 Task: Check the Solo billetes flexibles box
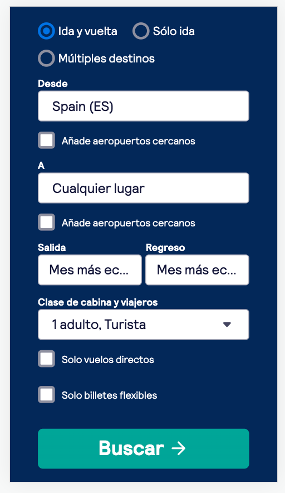click(46, 395)
